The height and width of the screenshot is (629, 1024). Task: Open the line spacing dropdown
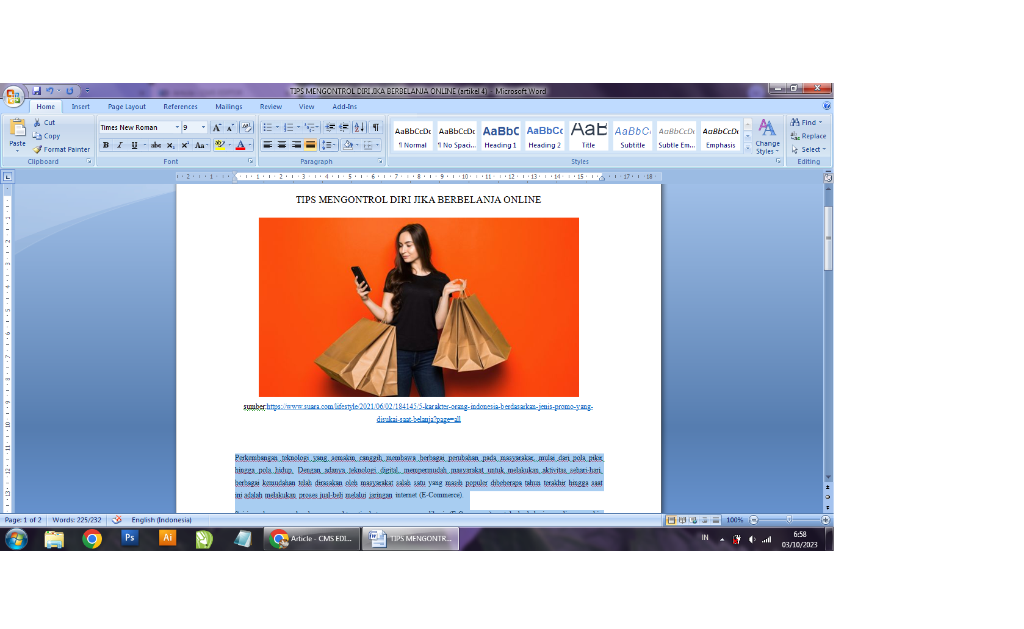(329, 145)
